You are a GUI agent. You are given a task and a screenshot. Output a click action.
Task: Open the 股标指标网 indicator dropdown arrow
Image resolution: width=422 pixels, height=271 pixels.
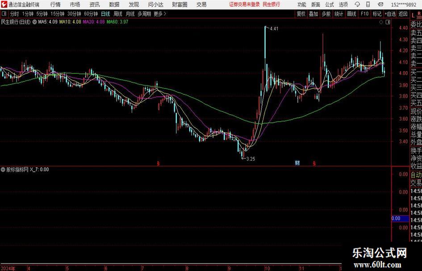[x=3, y=170]
